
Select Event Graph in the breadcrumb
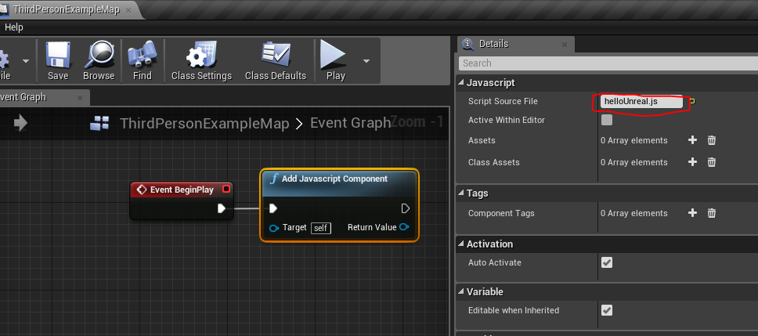tap(350, 123)
